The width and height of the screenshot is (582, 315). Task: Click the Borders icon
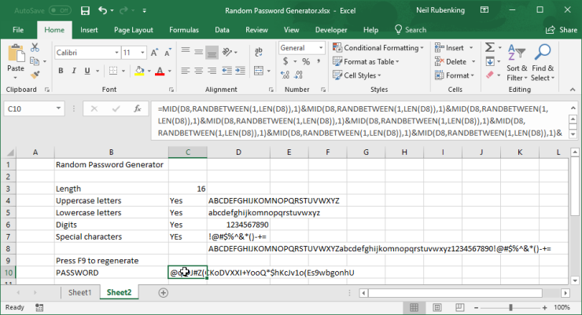click(113, 71)
